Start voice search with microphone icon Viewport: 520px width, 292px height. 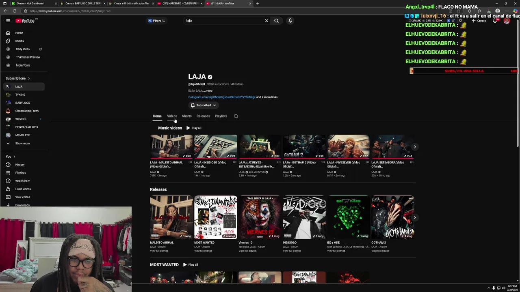[x=290, y=21]
